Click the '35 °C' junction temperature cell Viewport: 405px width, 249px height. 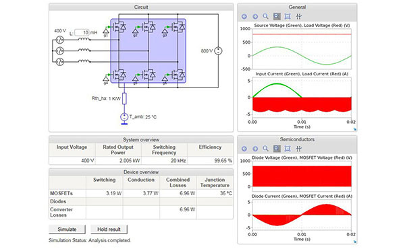pos(215,193)
